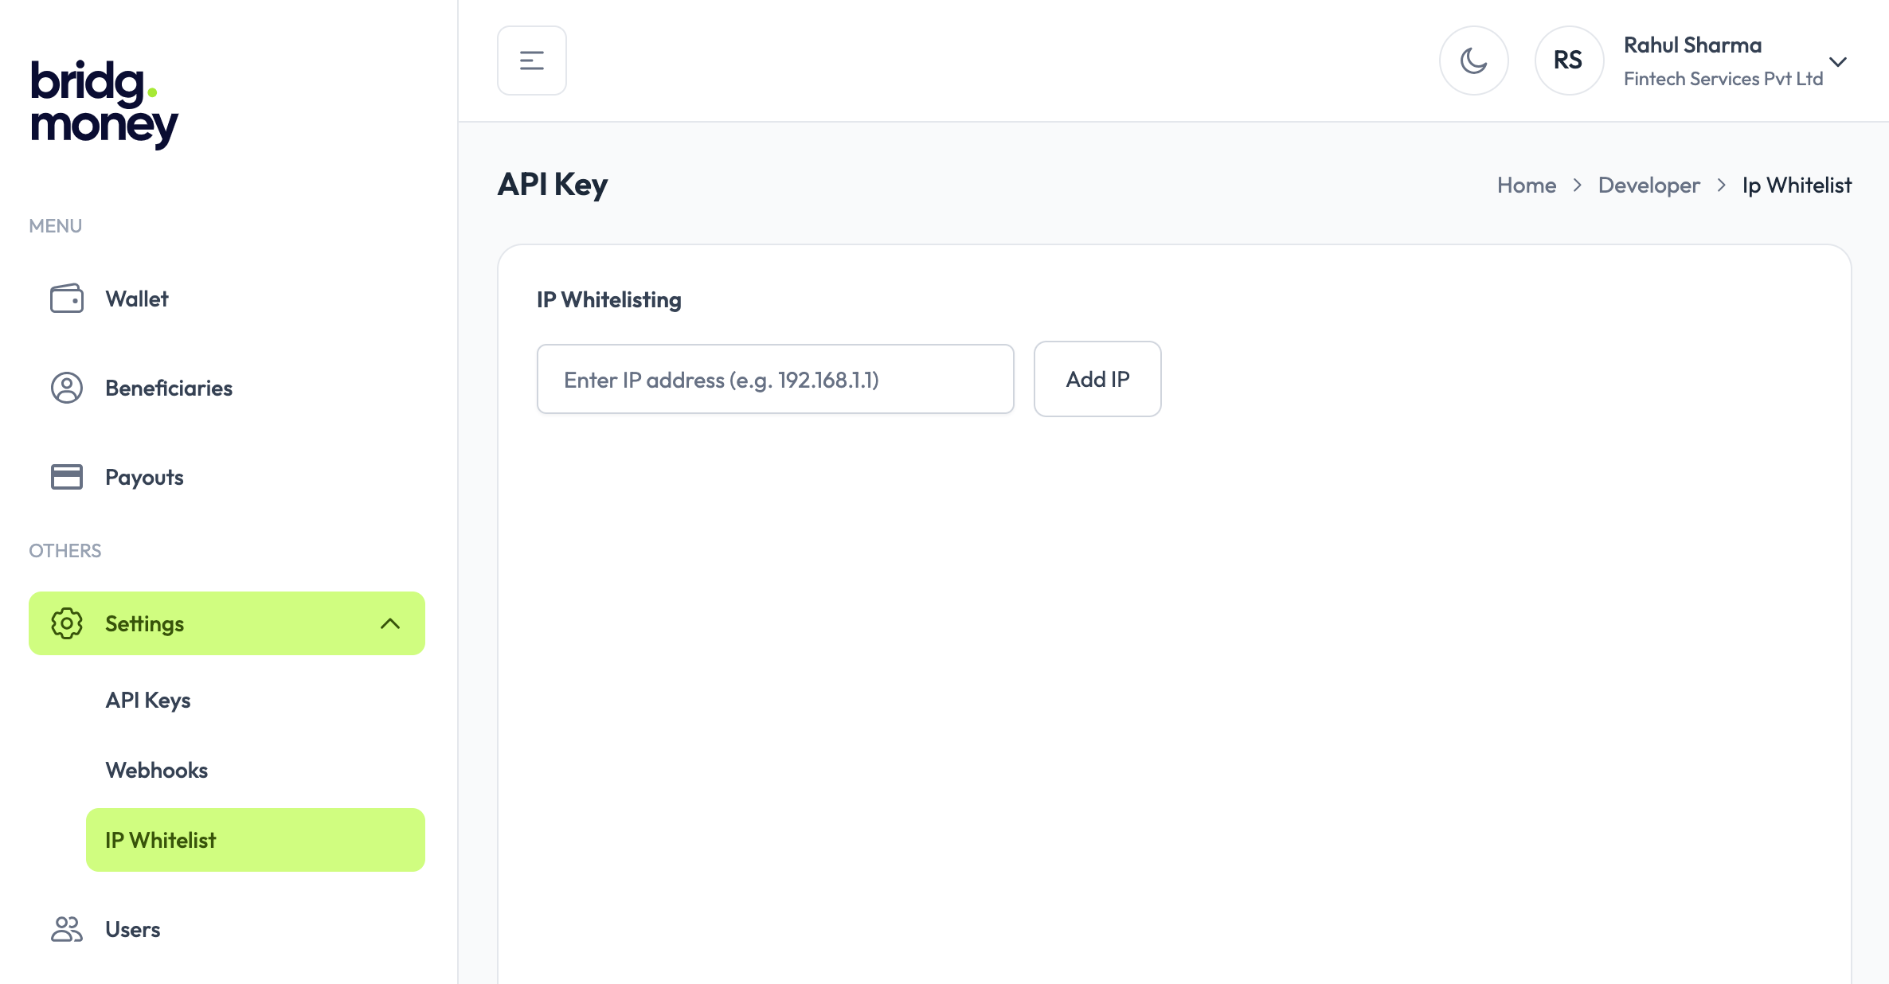The height and width of the screenshot is (984, 1889).
Task: Click the Developer breadcrumb link
Action: tap(1649, 185)
